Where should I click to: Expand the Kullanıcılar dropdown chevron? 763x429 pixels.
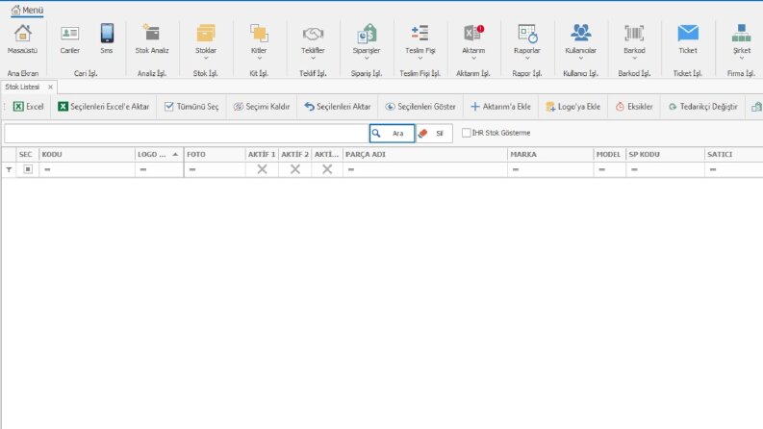[x=580, y=59]
